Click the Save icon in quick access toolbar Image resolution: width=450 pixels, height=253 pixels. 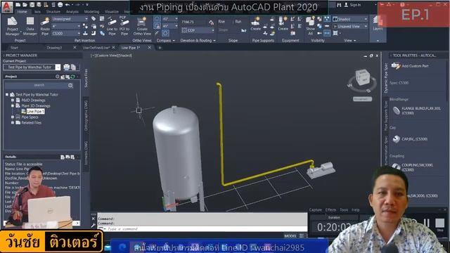(32, 5)
